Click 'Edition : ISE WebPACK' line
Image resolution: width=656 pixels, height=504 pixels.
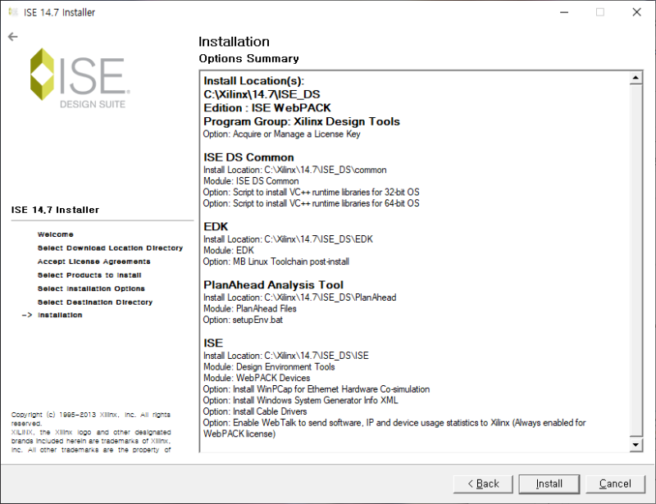[x=267, y=108]
